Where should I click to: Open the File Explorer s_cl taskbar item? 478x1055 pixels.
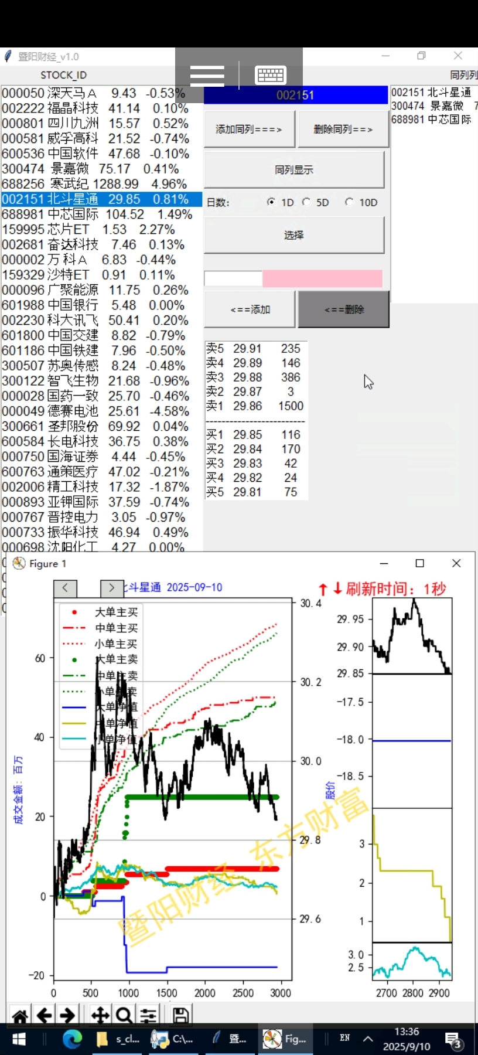coord(118,1039)
